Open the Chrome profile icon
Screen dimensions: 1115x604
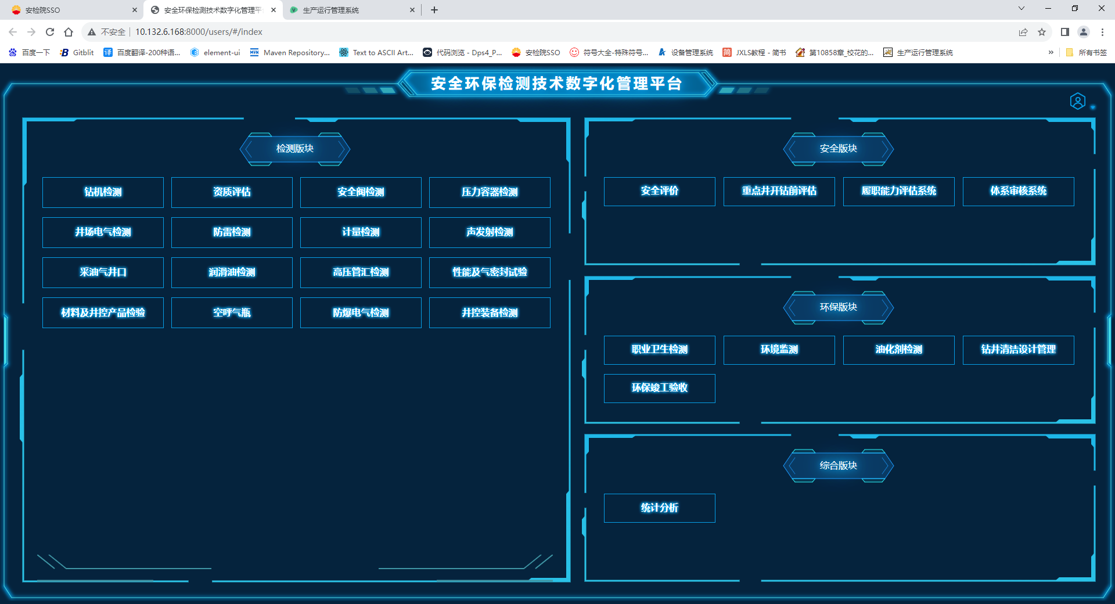pyautogui.click(x=1083, y=32)
